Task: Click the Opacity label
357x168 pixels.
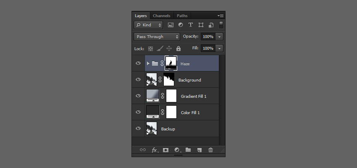Action: pos(191,36)
